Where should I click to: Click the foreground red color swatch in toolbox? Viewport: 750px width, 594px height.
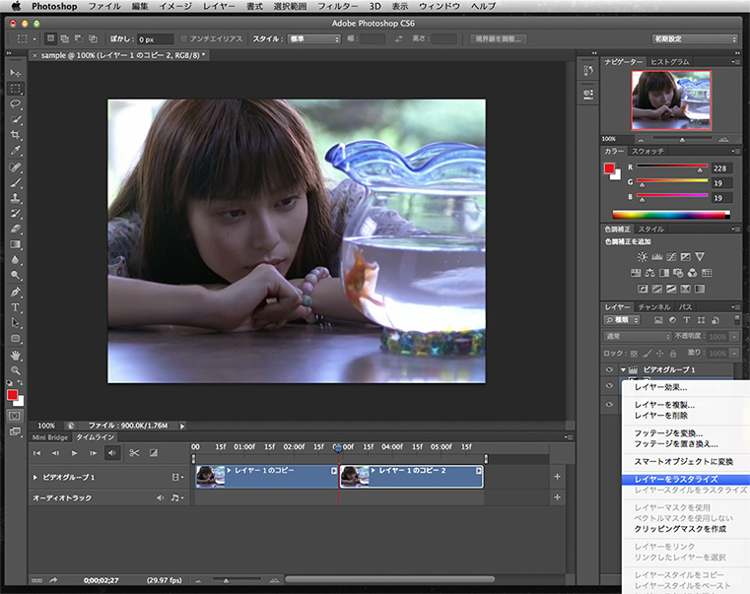point(13,395)
